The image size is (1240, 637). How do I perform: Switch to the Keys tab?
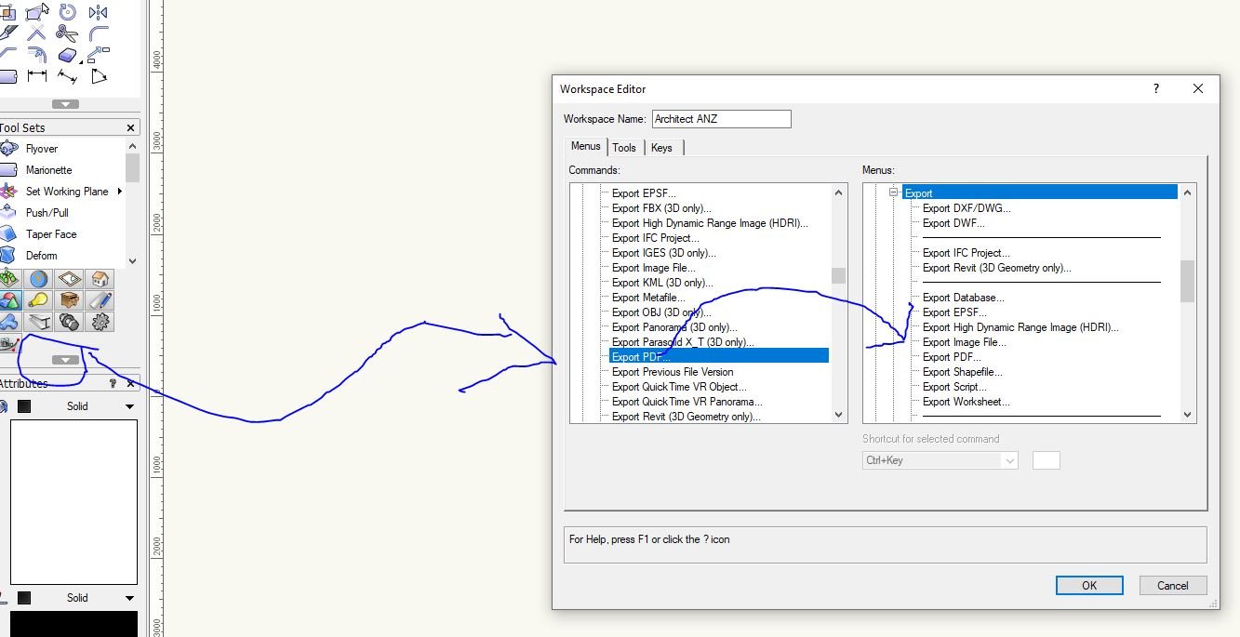pyautogui.click(x=661, y=148)
